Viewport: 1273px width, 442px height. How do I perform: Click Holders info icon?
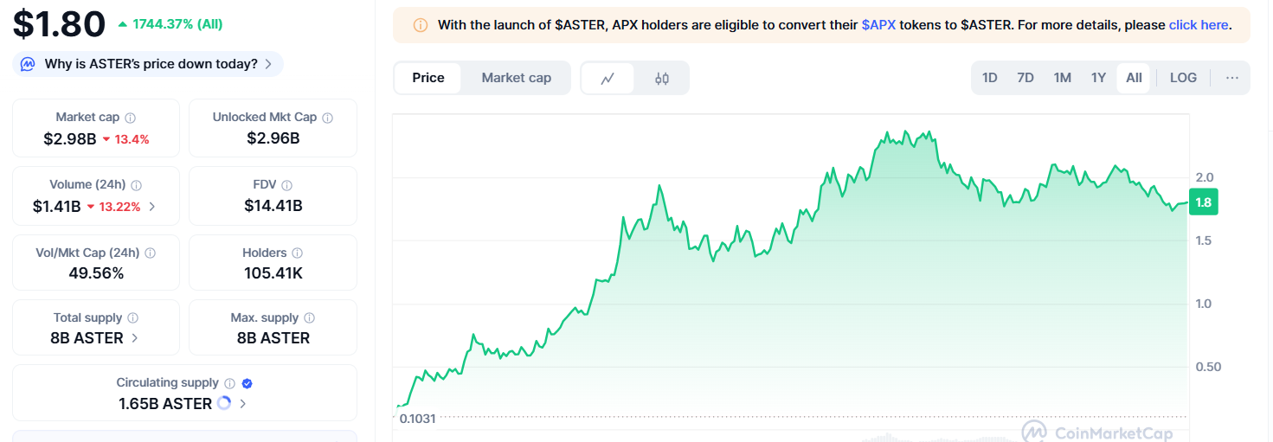pos(297,253)
